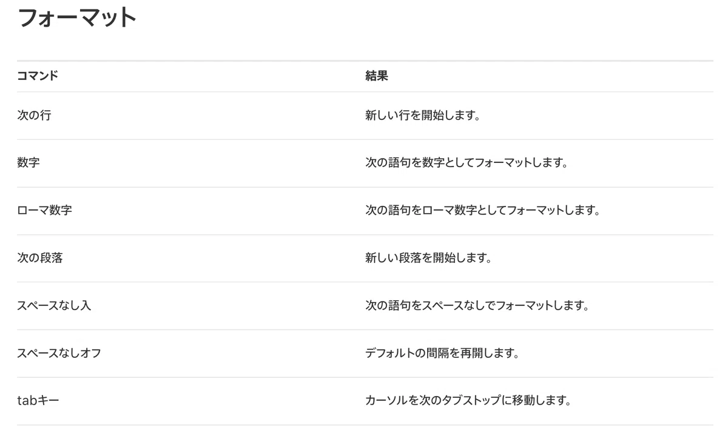Select the 次の段落 command
This screenshot has height=439, width=728.
click(40, 258)
